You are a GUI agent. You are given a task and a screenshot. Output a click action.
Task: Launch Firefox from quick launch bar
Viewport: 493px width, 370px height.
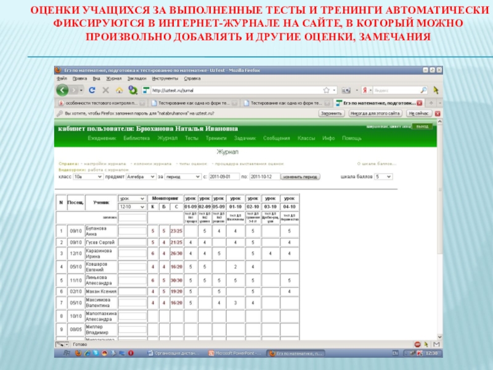78,353
